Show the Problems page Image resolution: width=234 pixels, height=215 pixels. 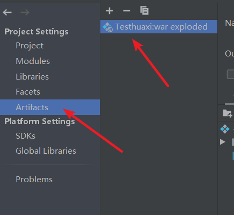tap(34, 180)
